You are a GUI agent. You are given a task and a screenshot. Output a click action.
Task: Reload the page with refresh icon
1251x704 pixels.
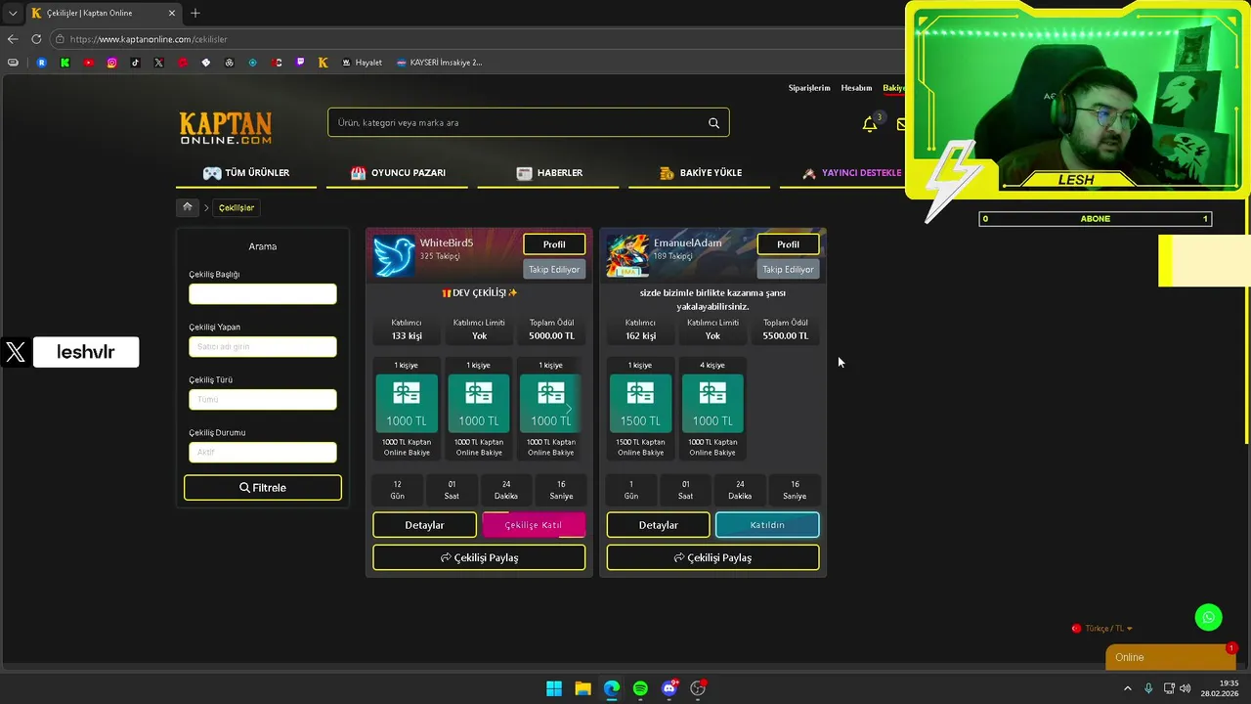click(x=36, y=39)
